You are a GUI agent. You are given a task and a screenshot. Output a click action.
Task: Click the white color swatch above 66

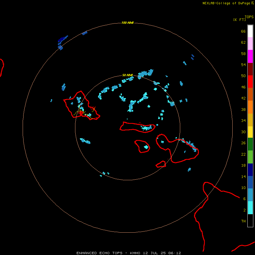click(250, 31)
